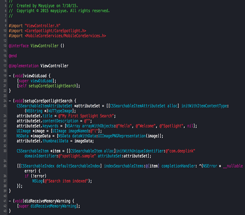Click the kUTTypeImage constant
This screenshot has width=245, height=215.
60,111
